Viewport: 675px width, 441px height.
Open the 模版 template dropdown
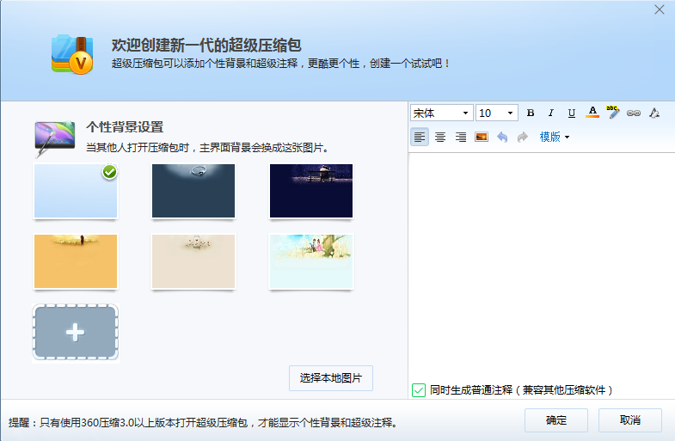[x=555, y=138]
